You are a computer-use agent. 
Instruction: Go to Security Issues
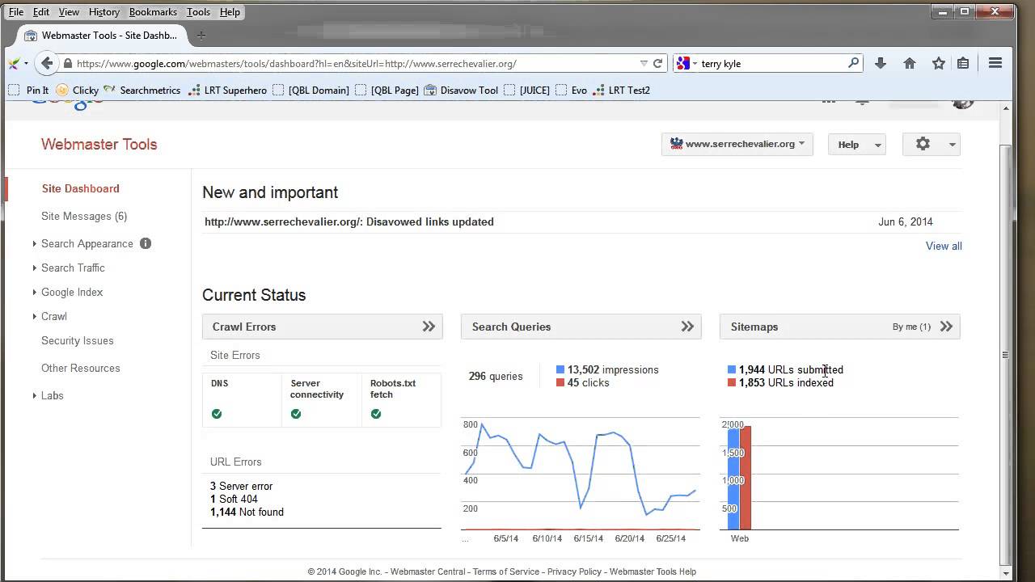coord(78,340)
